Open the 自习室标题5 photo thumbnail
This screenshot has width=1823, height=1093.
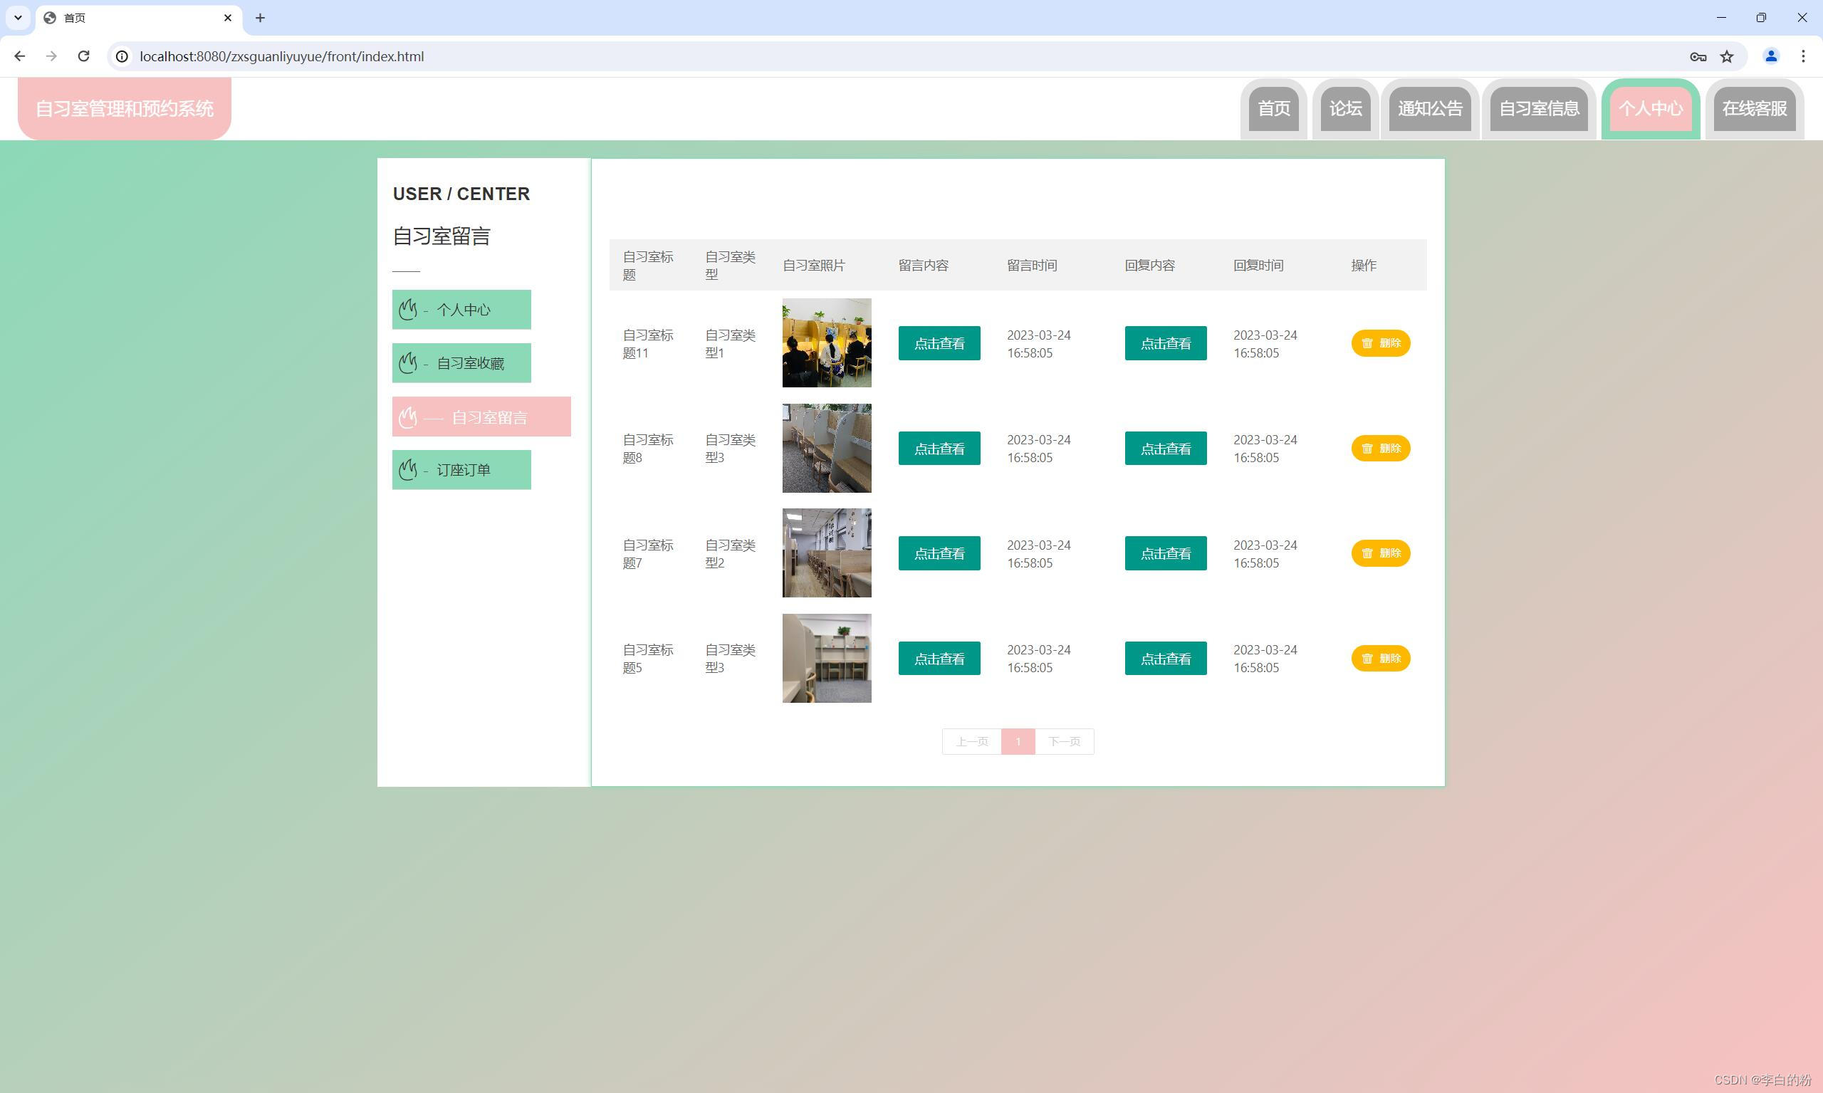point(827,659)
